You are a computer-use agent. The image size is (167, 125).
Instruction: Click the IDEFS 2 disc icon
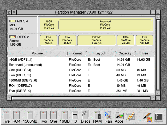13,37
